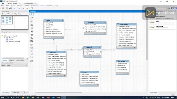Select the Views tree item

[11, 40]
